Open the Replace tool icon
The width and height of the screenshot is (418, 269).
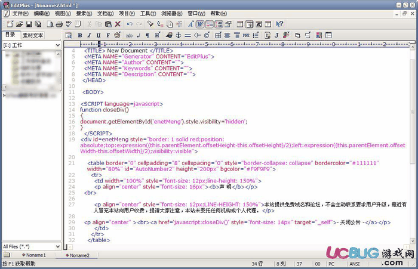click(160, 24)
